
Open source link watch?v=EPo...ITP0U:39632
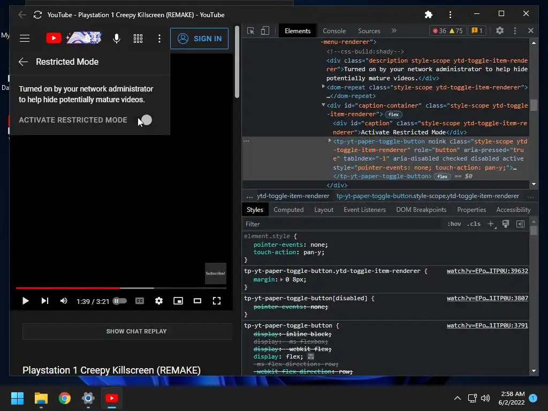[487, 271]
